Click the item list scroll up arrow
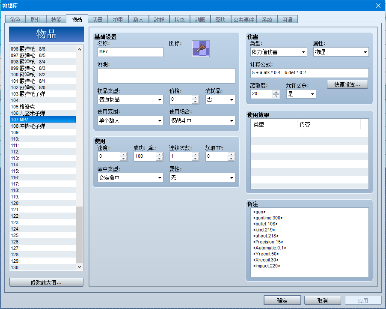Screen dimensions: 386x309 (79, 49)
